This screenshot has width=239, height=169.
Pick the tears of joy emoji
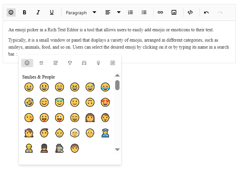coord(105,87)
